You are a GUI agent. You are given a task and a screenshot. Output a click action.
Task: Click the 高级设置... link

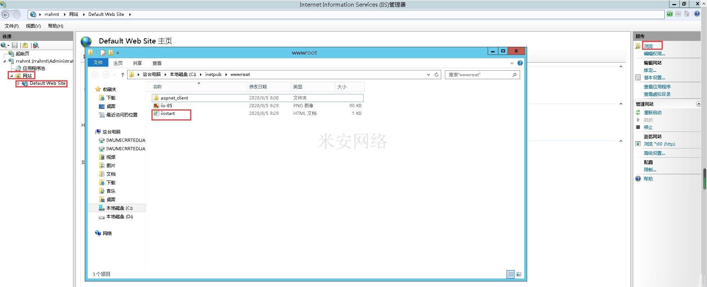654,153
